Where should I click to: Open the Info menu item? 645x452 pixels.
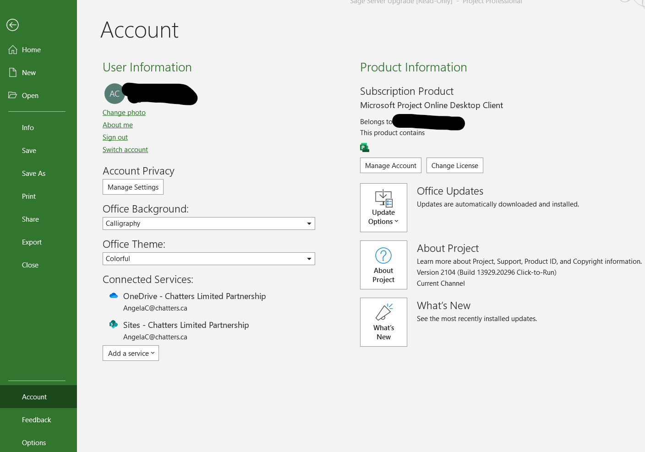coord(38,128)
